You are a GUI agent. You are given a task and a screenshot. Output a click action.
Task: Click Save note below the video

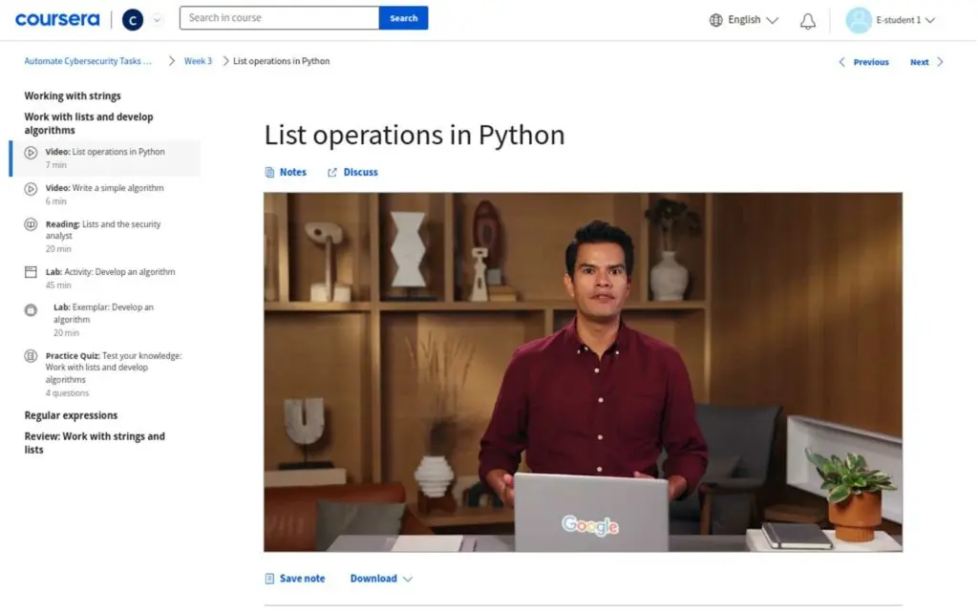click(x=302, y=579)
